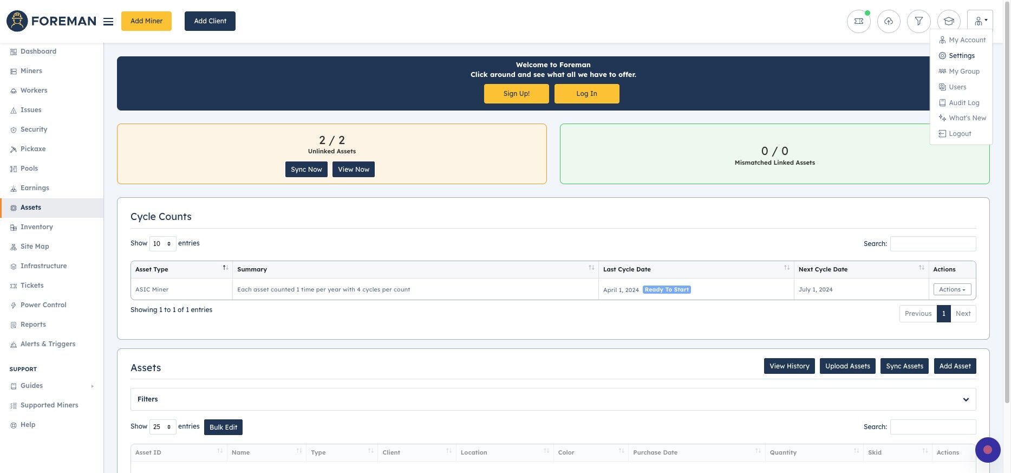This screenshot has width=1011, height=473.
Task: Sort assets by Asset ID column
Action: pos(179,452)
